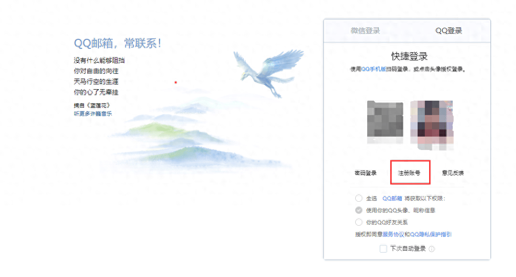Open the 服务协议 link
Viewport: 516px width, 277px height.
click(x=393, y=234)
